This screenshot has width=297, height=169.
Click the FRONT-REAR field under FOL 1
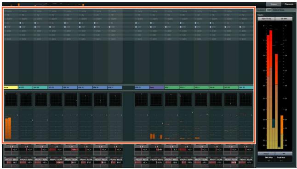click(171, 163)
